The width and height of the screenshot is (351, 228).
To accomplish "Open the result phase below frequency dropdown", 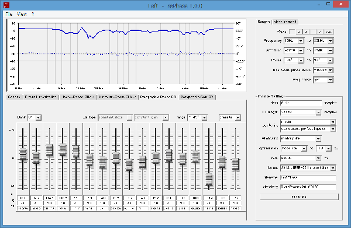I will 330,71.
